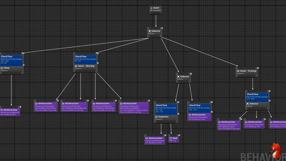This screenshot has height=161, width=286.
Task: Select the MyGuy_Work AIInteraction task
Action: pyautogui.click(x=155, y=139)
